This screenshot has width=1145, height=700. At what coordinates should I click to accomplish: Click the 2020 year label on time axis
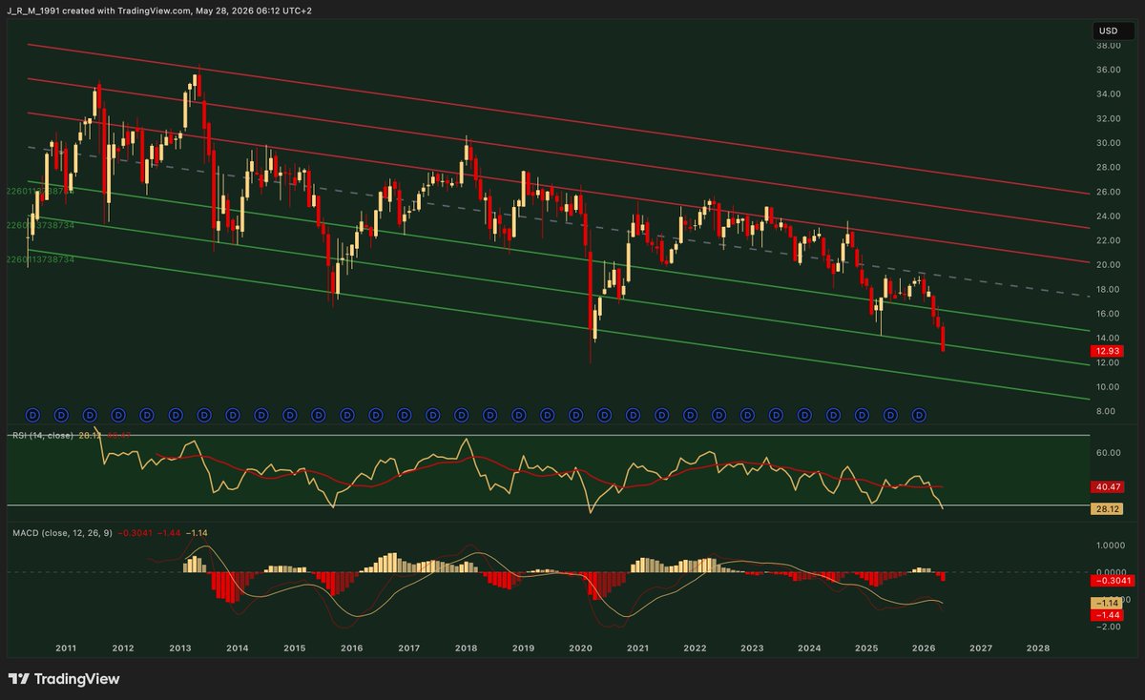[581, 648]
